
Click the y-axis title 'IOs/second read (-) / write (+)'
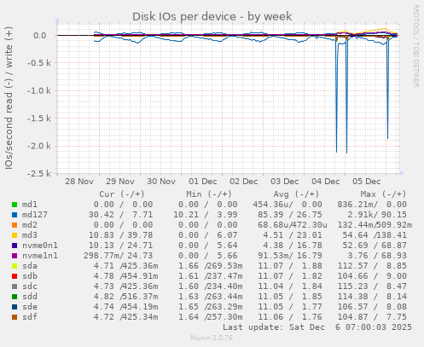click(x=9, y=98)
